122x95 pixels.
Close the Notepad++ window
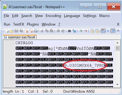[x=114, y=6]
